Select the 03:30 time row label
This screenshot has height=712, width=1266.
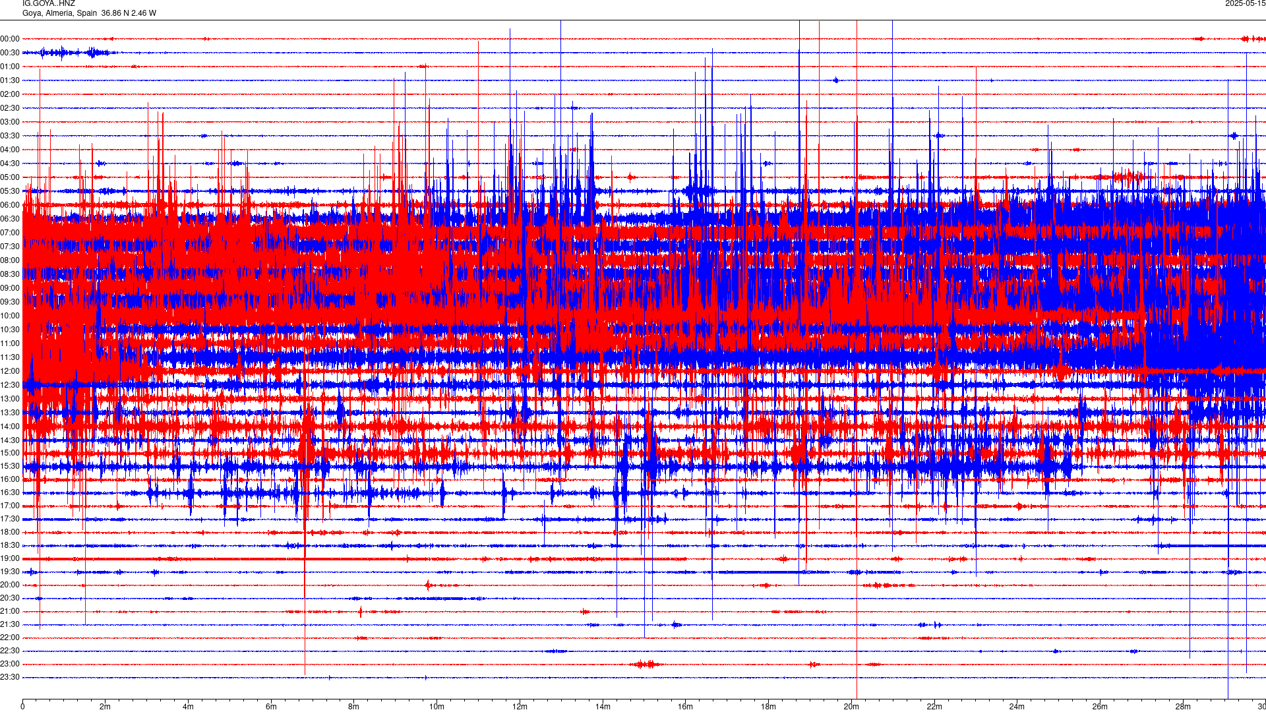tap(10, 136)
